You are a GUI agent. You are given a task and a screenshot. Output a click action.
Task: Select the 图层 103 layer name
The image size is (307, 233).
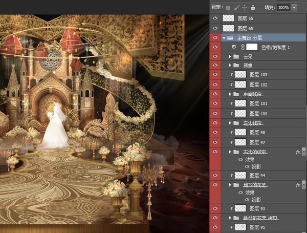coord(258,74)
